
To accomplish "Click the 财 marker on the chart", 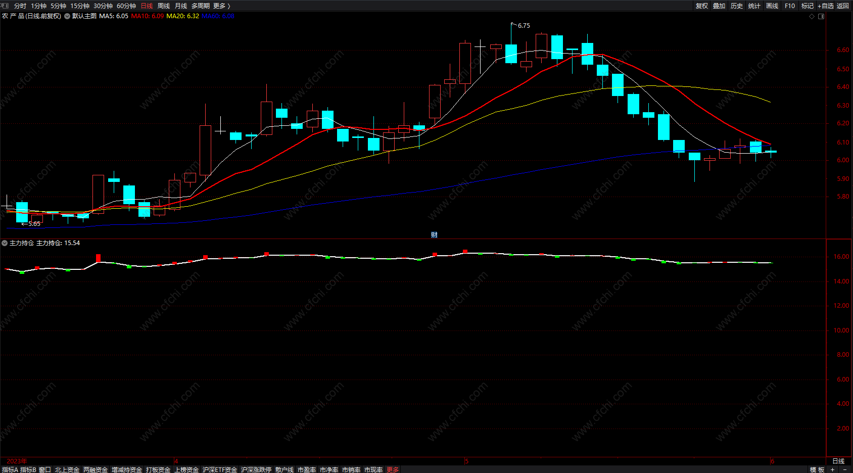I will click(x=434, y=235).
